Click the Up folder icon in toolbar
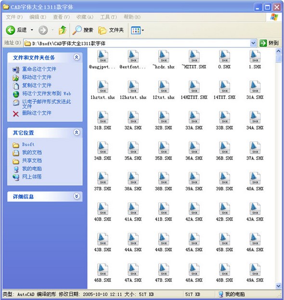The height and width of the screenshot is (300, 284). (63, 30)
